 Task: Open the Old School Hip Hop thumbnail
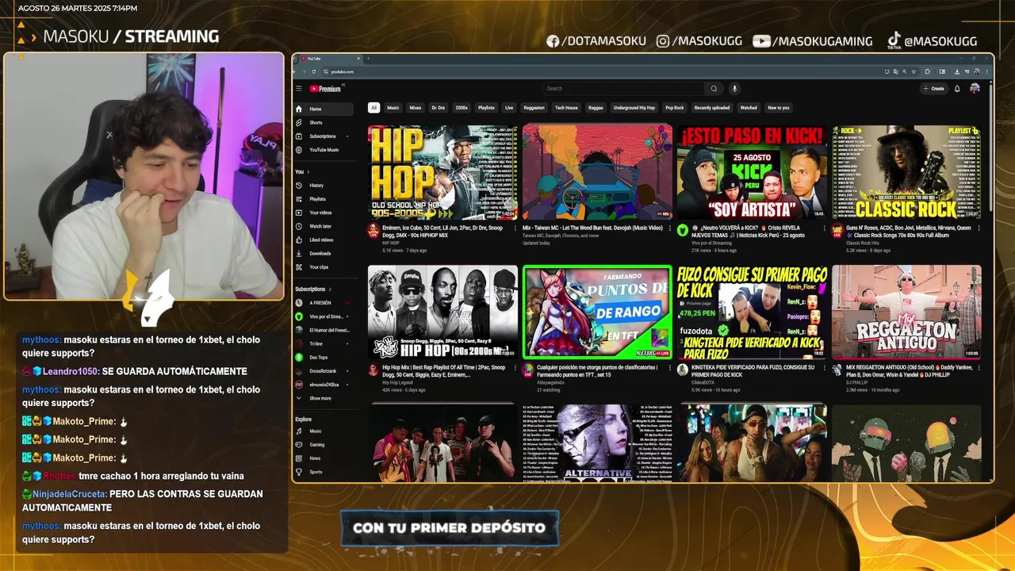tap(442, 172)
